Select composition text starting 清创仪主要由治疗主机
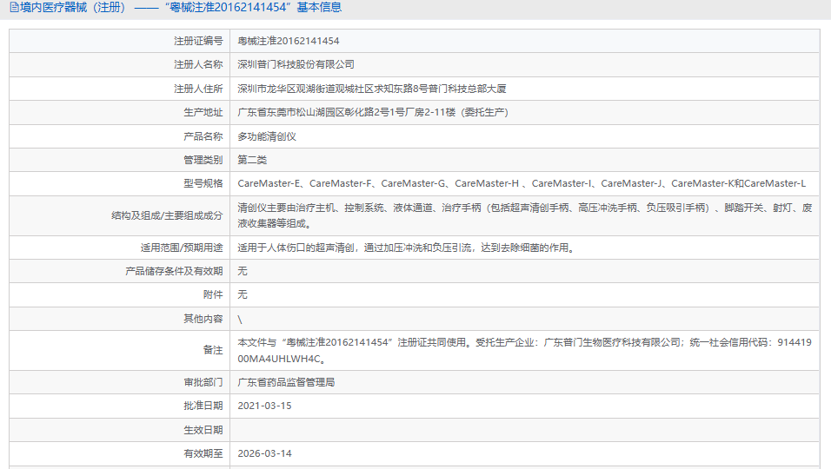Screen dimensions: 831x469 pyautogui.click(x=525, y=215)
